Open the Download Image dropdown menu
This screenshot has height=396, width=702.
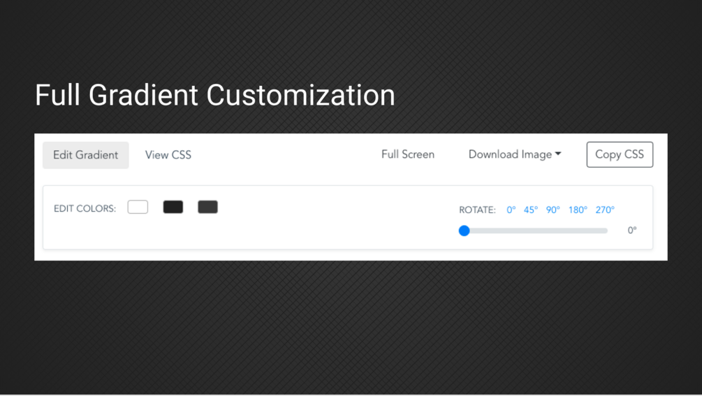pyautogui.click(x=510, y=154)
